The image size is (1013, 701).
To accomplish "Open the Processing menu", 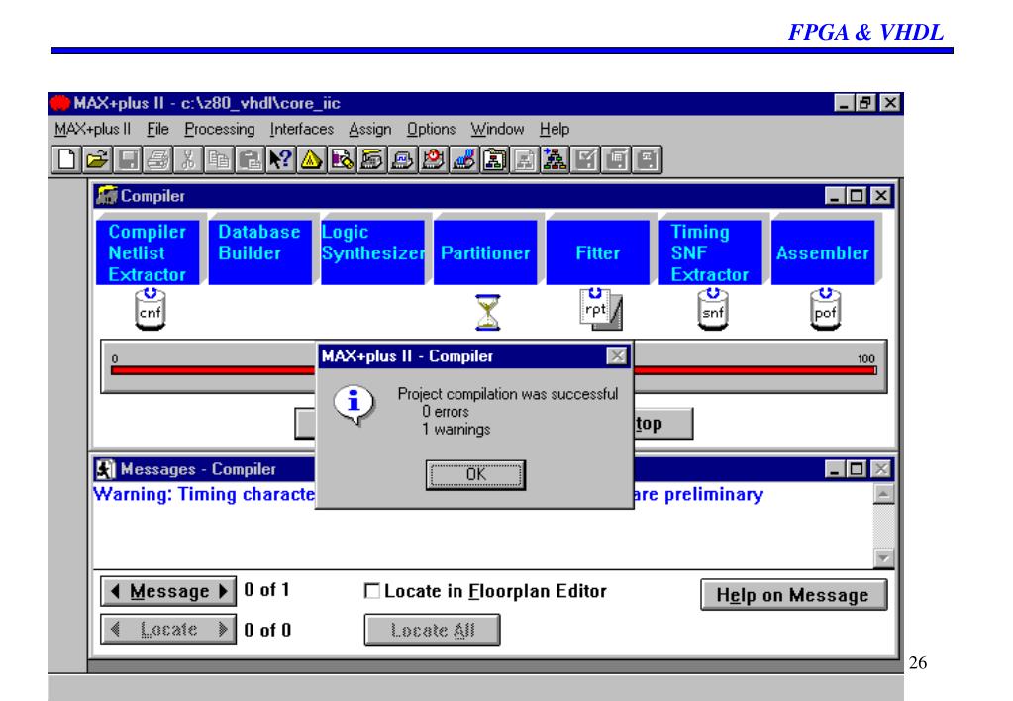I will pos(220,130).
